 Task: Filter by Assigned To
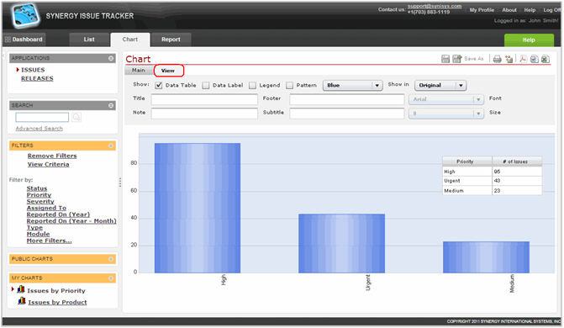(46, 208)
